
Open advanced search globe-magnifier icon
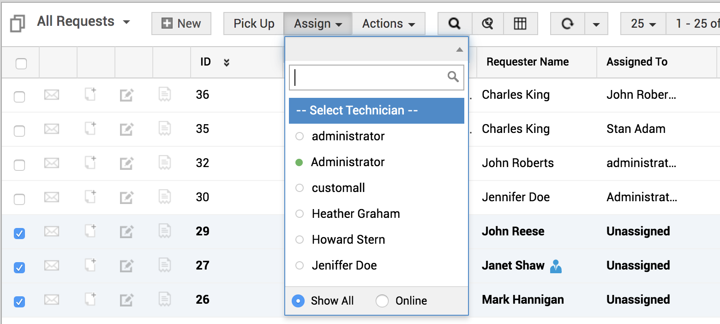[x=487, y=24]
